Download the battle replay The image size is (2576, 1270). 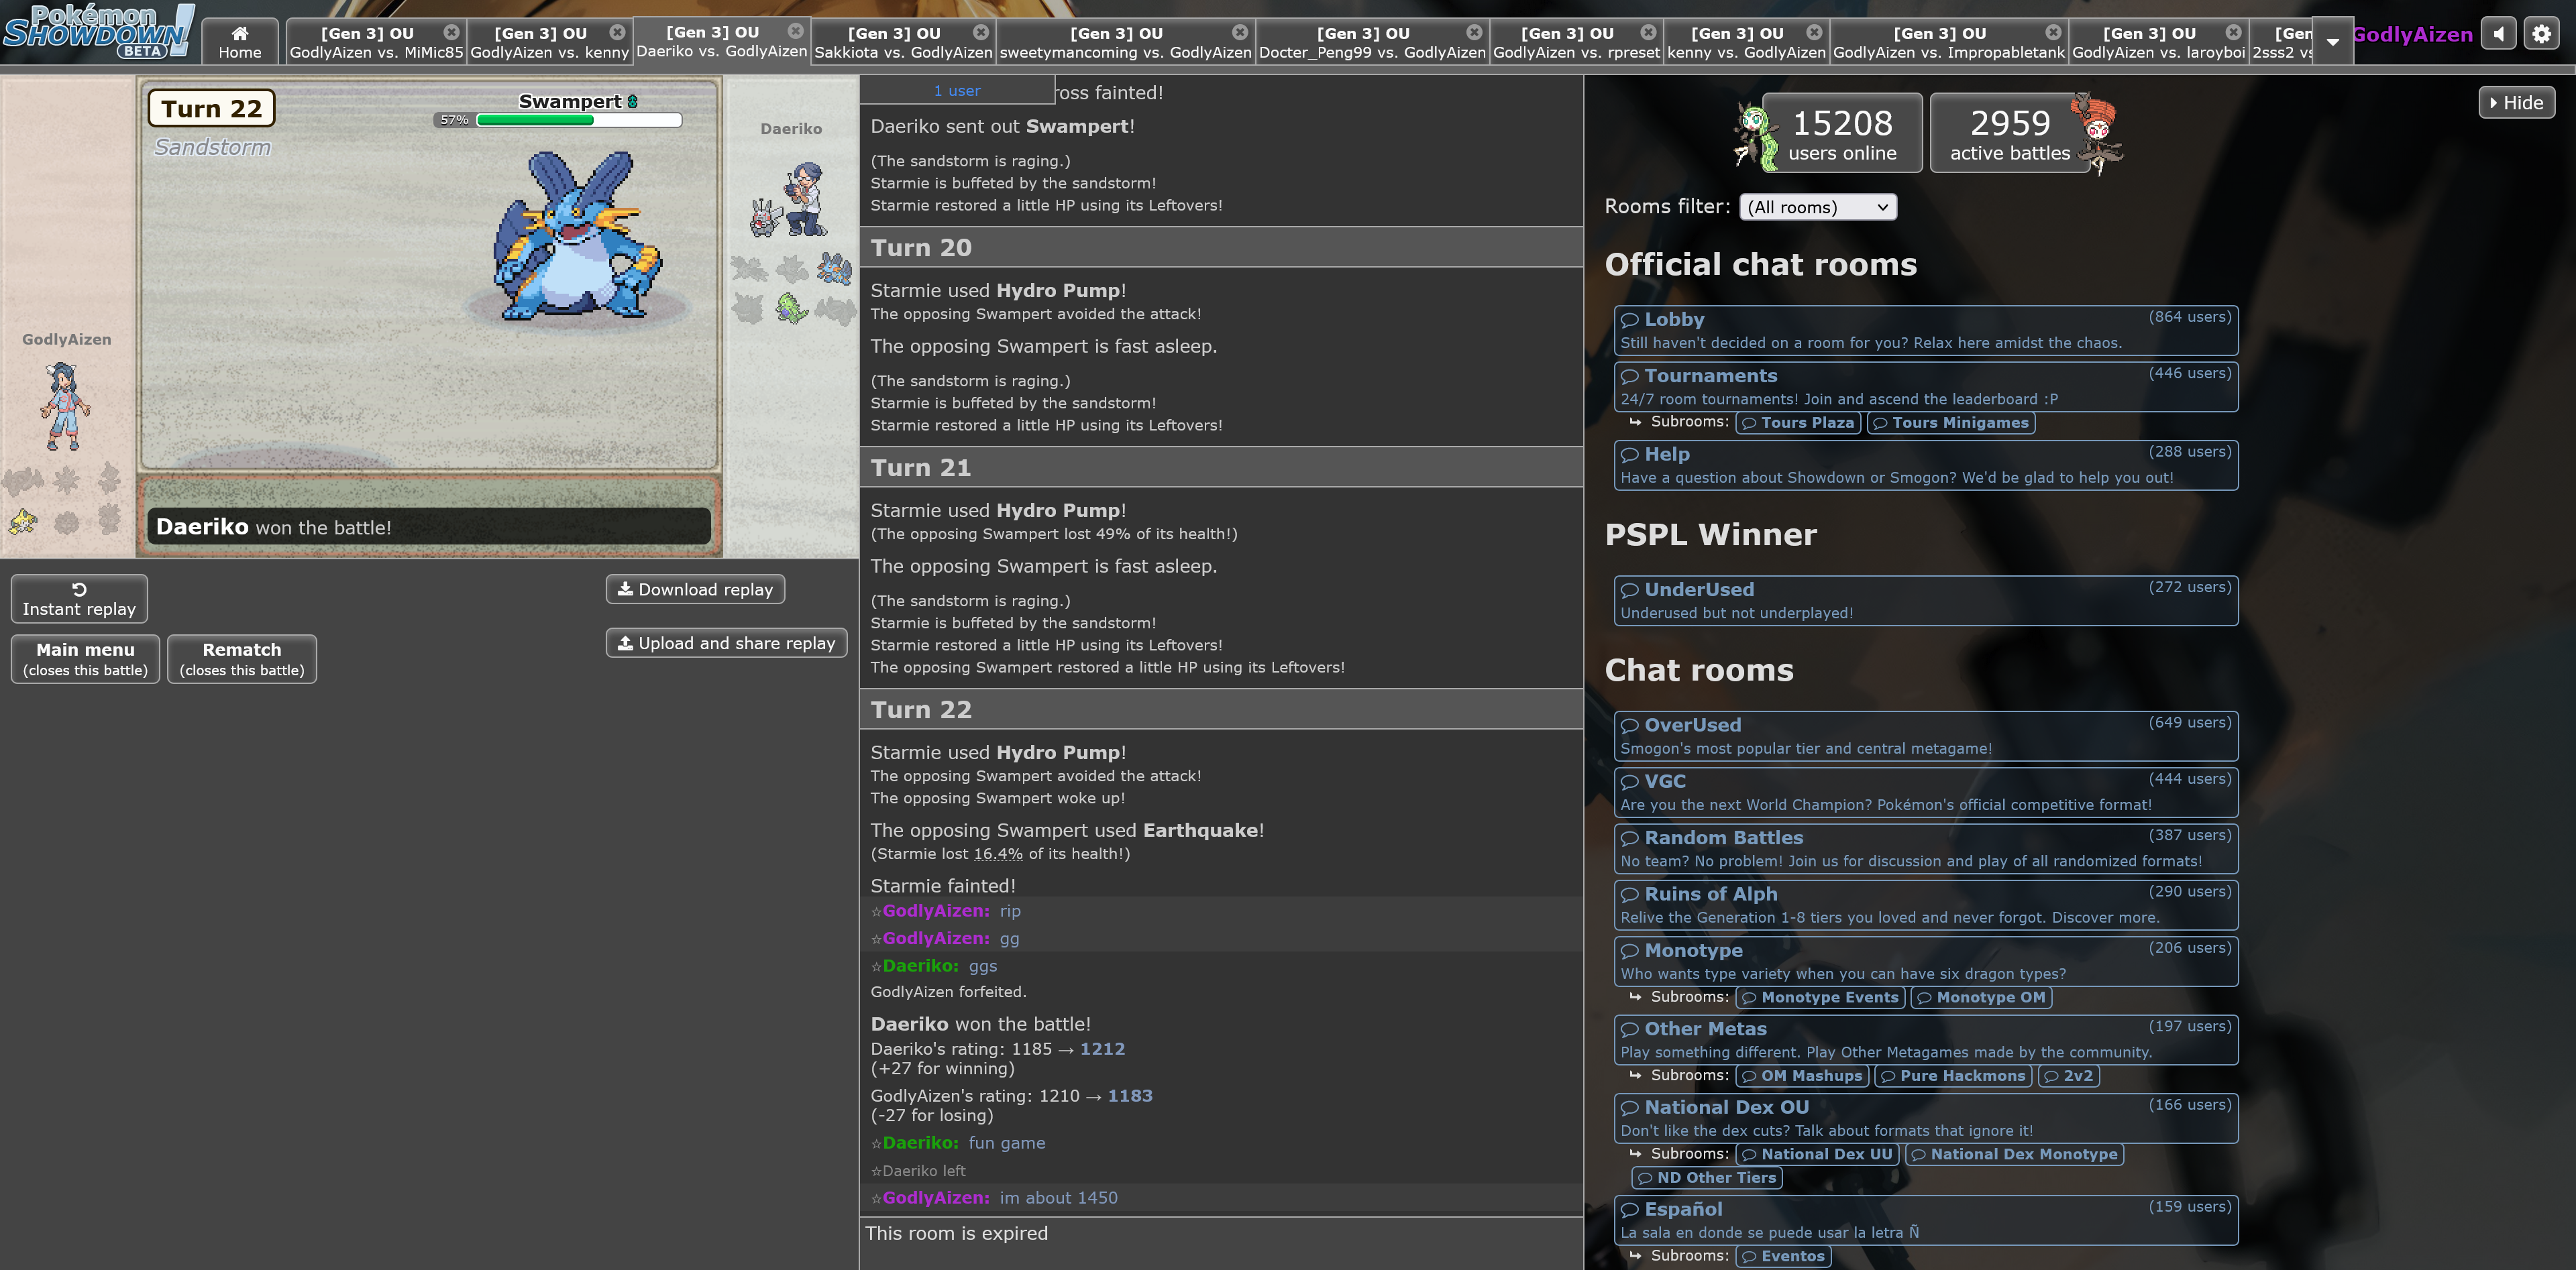point(695,589)
